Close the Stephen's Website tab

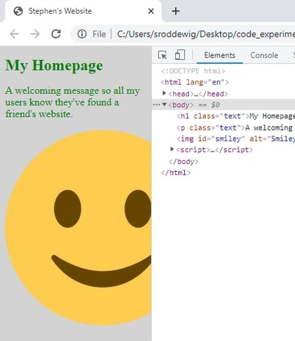click(x=151, y=11)
